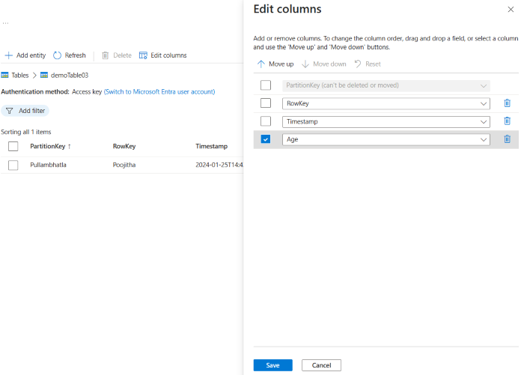Image resolution: width=524 pixels, height=375 pixels.
Task: Click the Add entity plus icon
Action: pyautogui.click(x=9, y=55)
